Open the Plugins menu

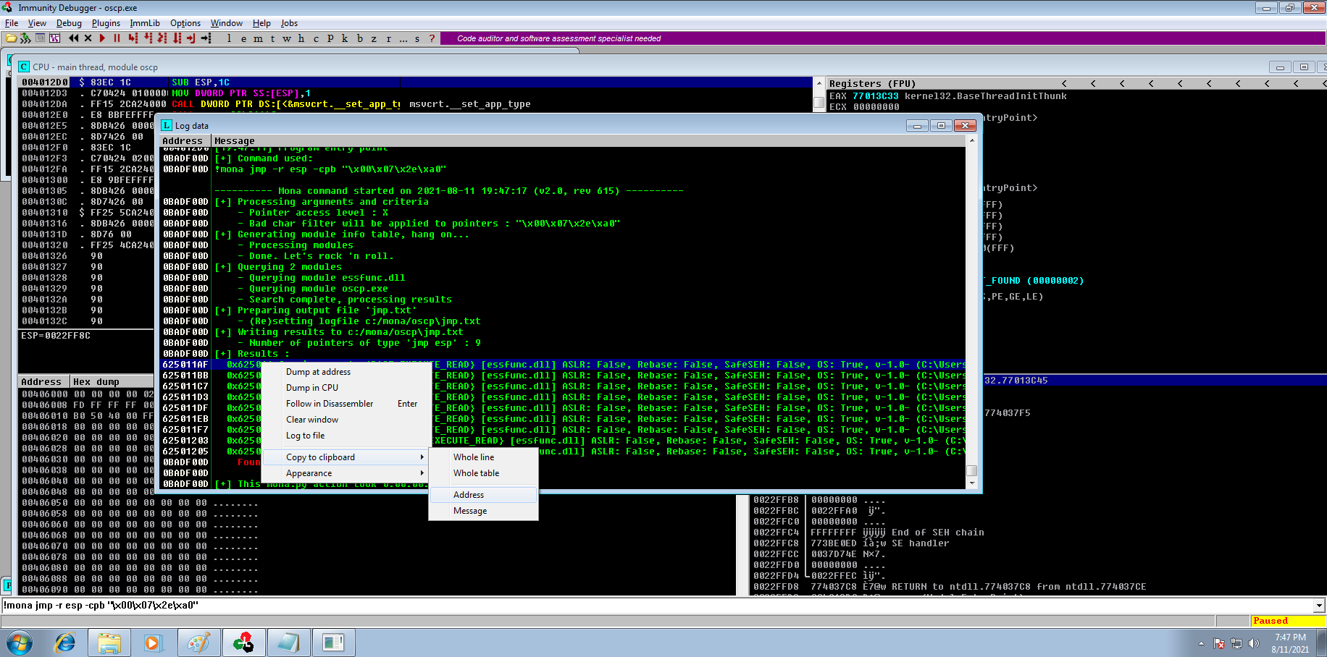click(106, 23)
